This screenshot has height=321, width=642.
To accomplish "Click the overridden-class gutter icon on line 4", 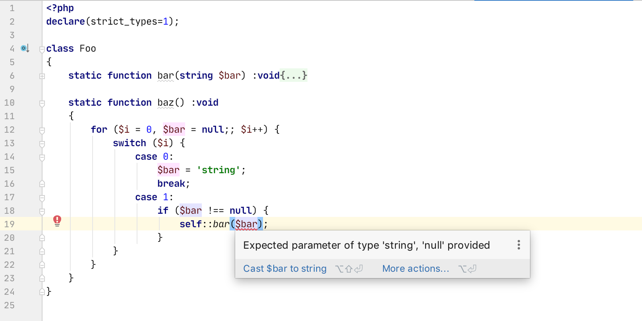I will (x=25, y=48).
